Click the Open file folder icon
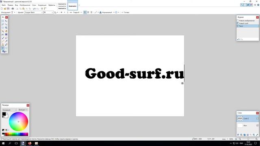Screen dimensions: 260x146 (5, 9)
